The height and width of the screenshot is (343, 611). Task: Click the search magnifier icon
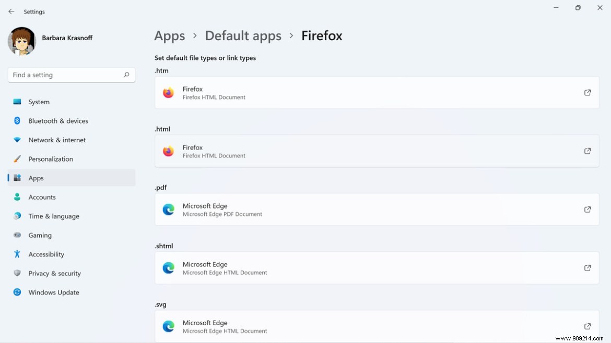[x=126, y=75]
